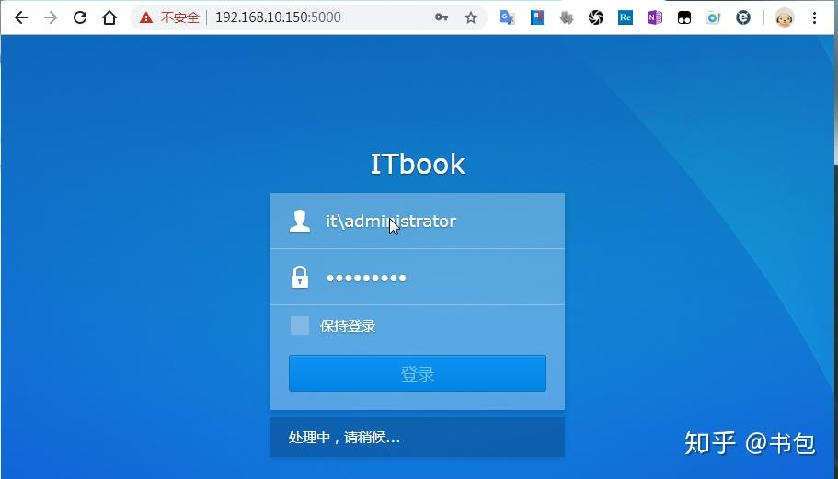
Task: Open the Chrome three-dot menu
Action: 814,17
